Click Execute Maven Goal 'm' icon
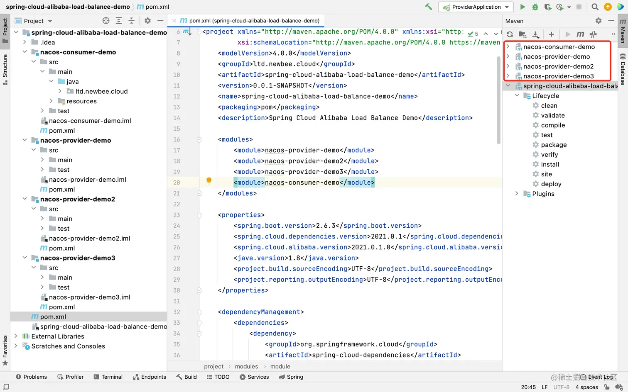 [580, 34]
